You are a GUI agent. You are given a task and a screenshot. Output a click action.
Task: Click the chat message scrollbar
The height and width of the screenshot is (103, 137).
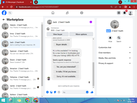pyautogui.click(x=93, y=74)
